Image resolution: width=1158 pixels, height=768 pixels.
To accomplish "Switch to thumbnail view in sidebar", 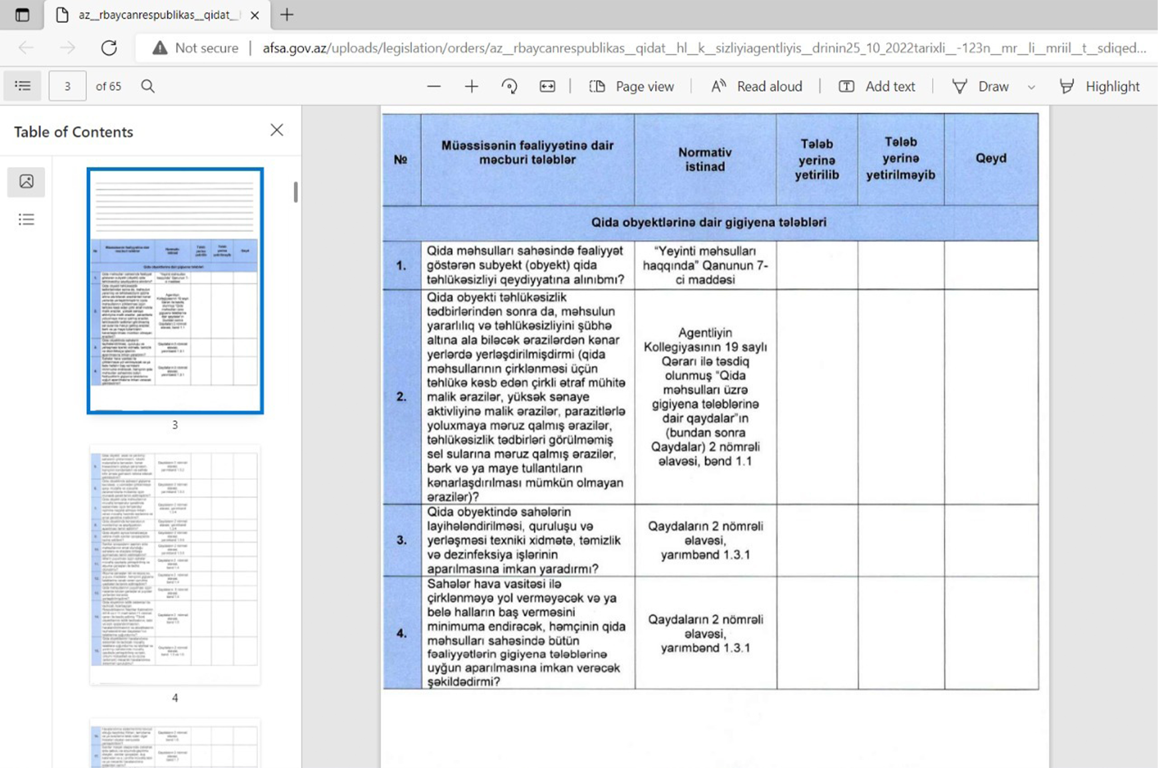I will point(26,182).
